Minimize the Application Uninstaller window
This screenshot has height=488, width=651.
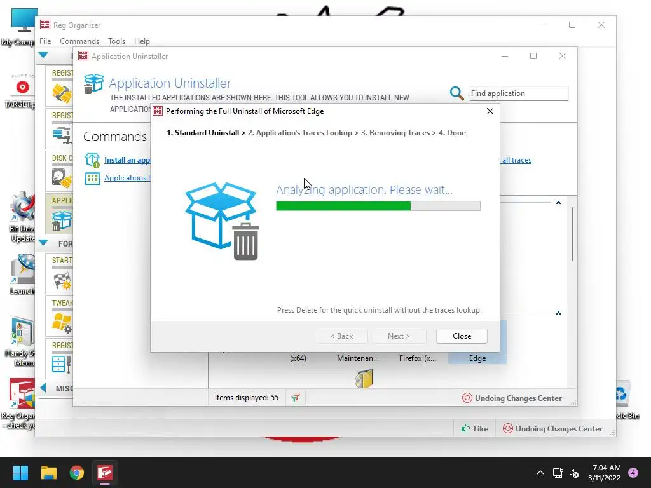tap(505, 56)
